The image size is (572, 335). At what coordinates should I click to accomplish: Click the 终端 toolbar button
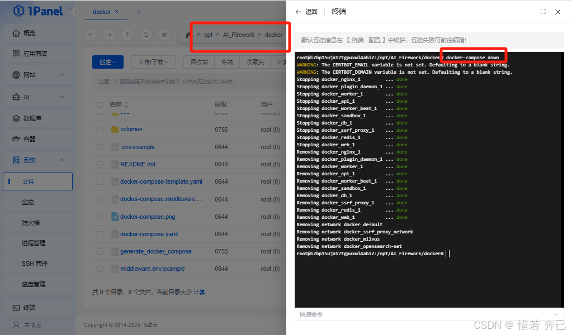[227, 62]
